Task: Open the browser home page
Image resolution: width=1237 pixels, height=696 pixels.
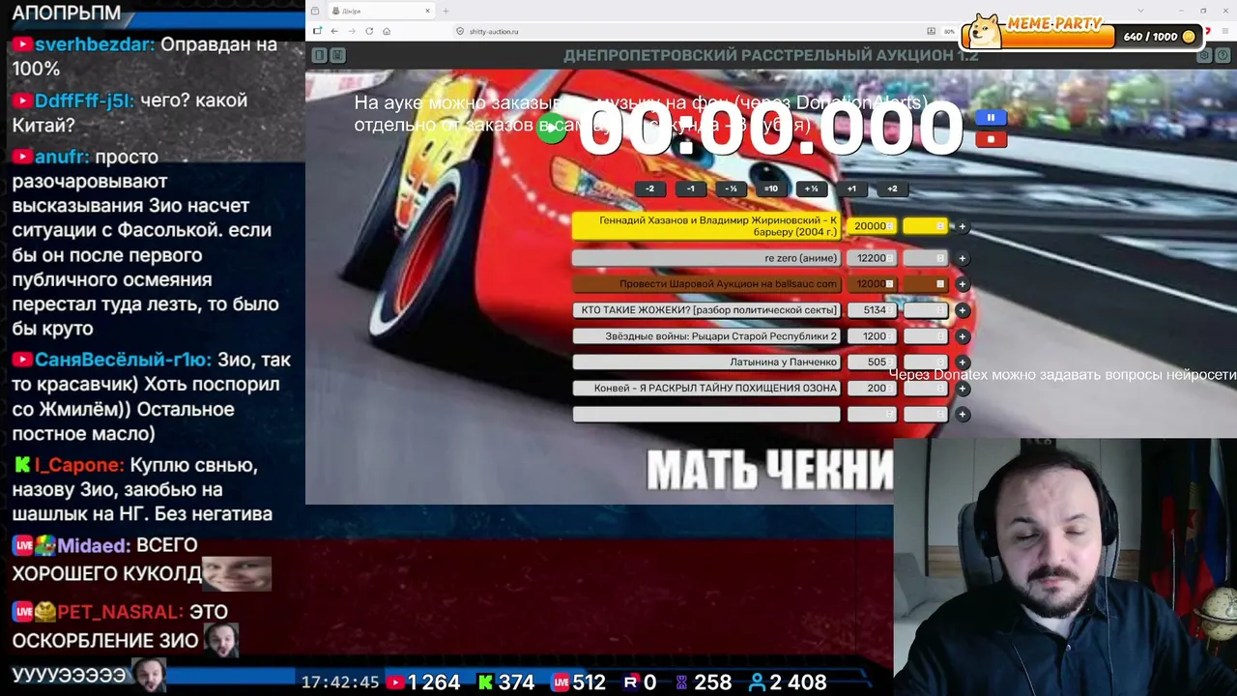Action: (387, 31)
